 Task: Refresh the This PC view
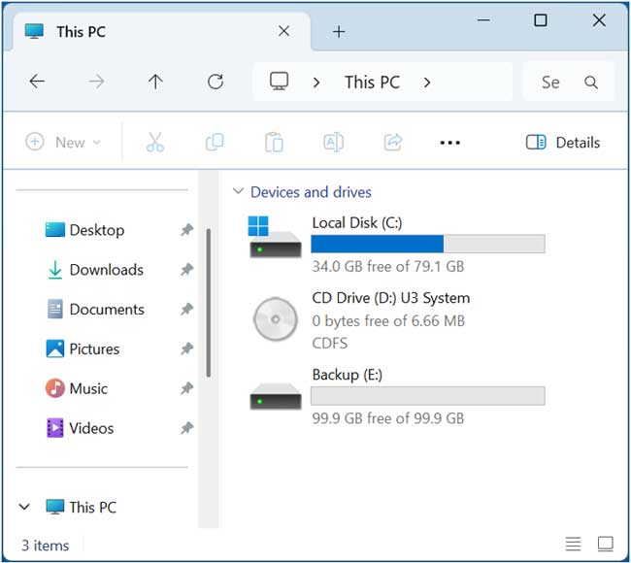tap(216, 82)
